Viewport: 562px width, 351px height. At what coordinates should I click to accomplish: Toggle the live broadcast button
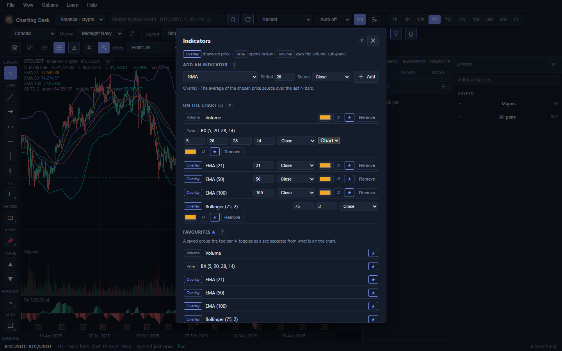click(x=360, y=19)
